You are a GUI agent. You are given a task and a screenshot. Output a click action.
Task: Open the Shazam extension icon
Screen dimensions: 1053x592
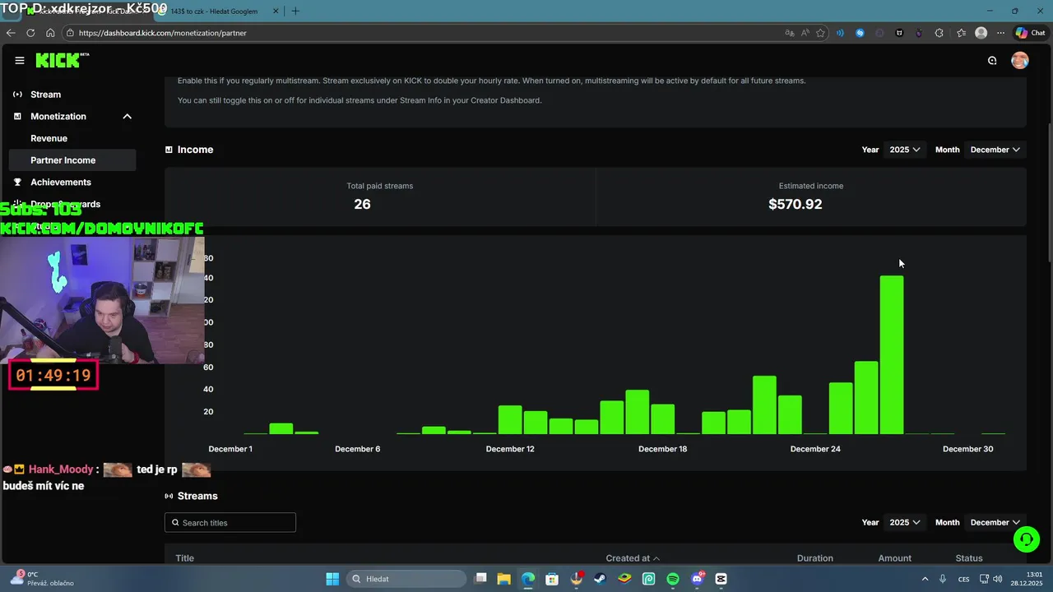pos(860,33)
